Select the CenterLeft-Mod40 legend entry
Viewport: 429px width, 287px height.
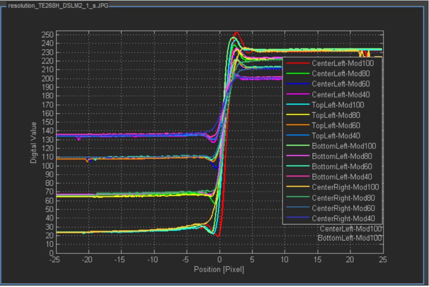(x=341, y=95)
